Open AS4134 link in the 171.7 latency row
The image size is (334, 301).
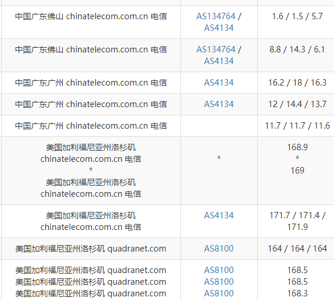(x=219, y=215)
